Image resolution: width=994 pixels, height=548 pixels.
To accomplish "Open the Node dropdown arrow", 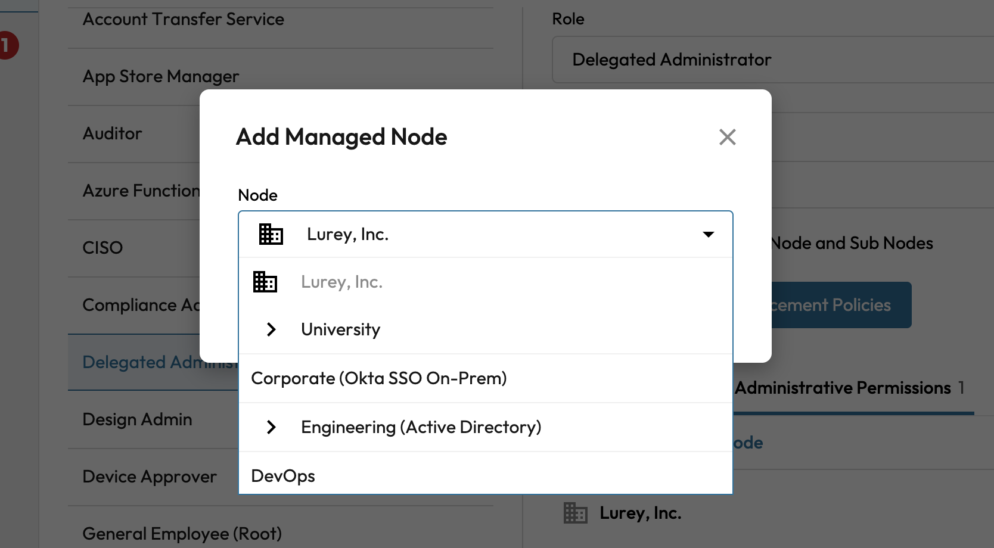I will [x=708, y=234].
